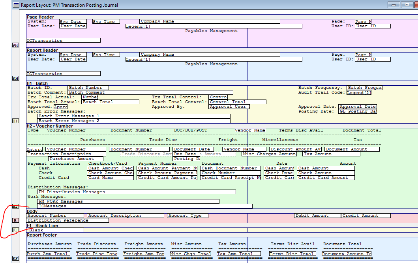Select the Card Name field

tap(111, 178)
